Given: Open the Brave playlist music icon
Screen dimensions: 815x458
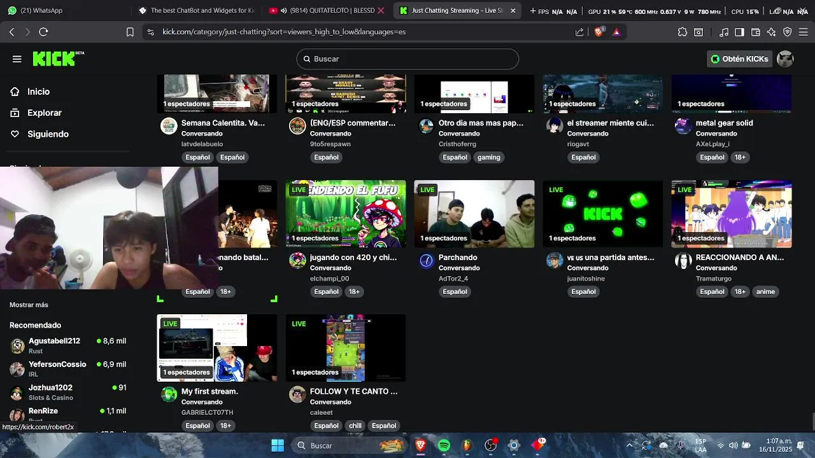Looking at the screenshot, I should pyautogui.click(x=724, y=32).
